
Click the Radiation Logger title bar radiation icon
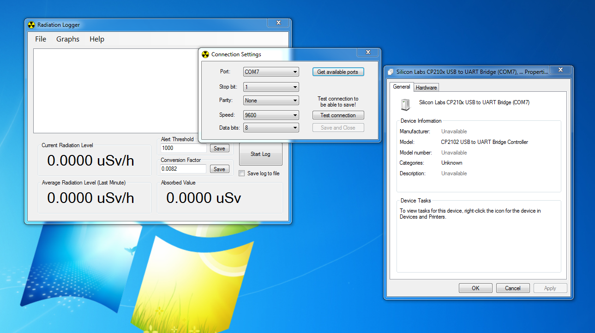pyautogui.click(x=31, y=25)
